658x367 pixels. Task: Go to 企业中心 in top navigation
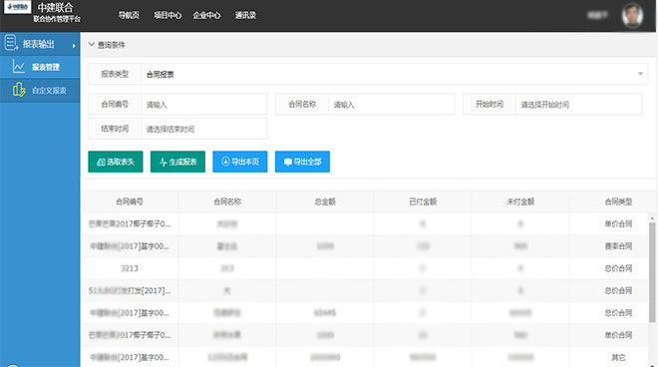point(206,16)
